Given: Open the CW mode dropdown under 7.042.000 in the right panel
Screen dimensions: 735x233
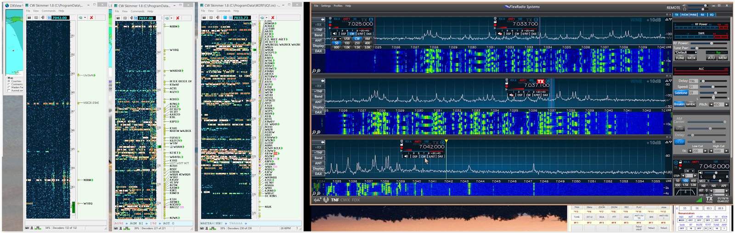Looking at the screenshot, I should (x=689, y=171).
